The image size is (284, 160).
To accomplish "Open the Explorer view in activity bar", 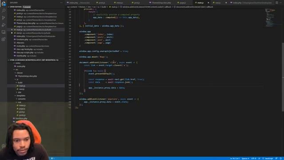I will [4, 3].
